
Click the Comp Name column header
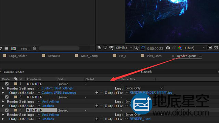34,79
